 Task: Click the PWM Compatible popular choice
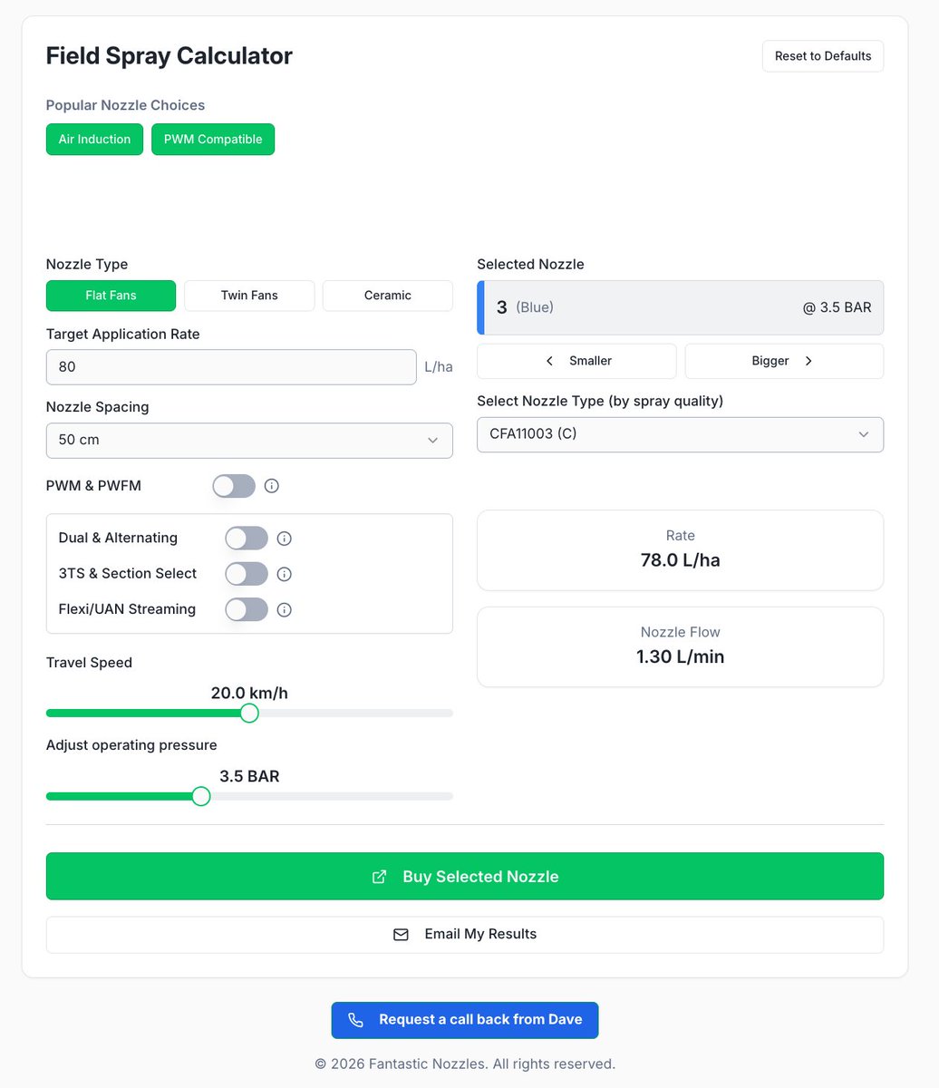click(x=213, y=140)
